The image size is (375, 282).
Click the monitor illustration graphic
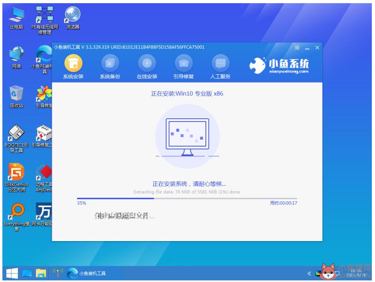pyautogui.click(x=187, y=137)
